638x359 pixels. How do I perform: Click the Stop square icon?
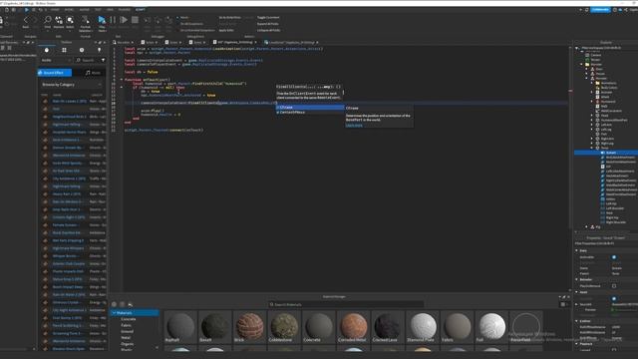pyautogui.click(x=135, y=20)
